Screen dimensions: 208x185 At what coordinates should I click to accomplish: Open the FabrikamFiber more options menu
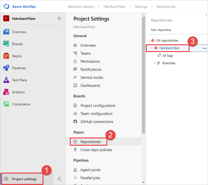tap(204, 48)
